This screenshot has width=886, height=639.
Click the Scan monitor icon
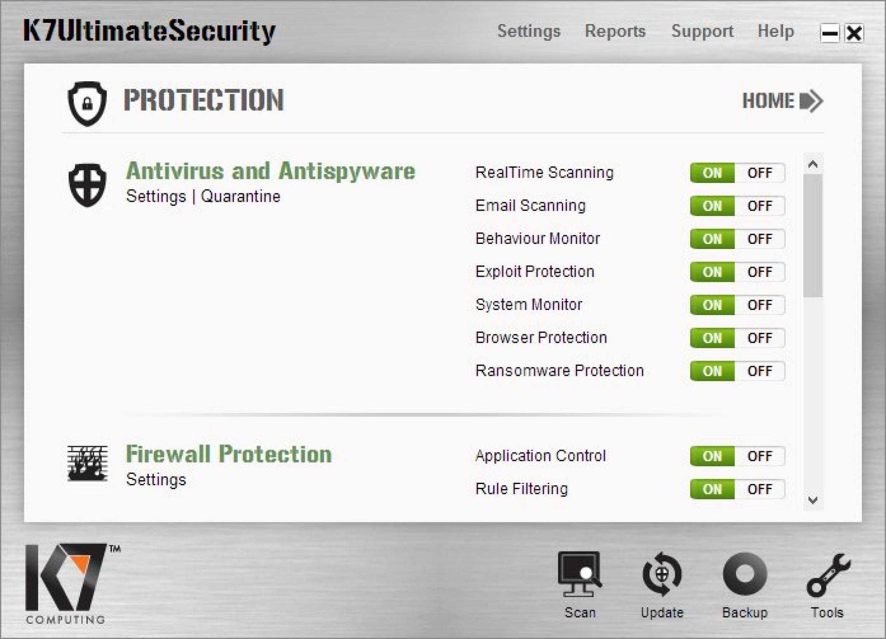[580, 574]
